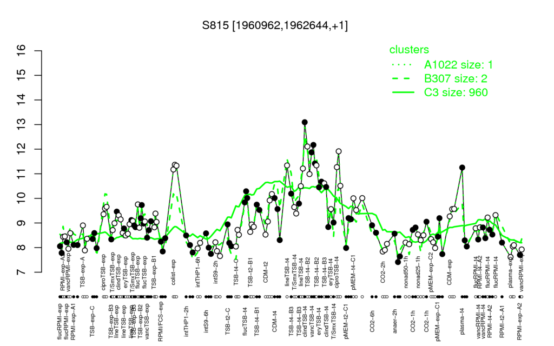Select legend entry 'A1022 size: 1'

(458, 65)
